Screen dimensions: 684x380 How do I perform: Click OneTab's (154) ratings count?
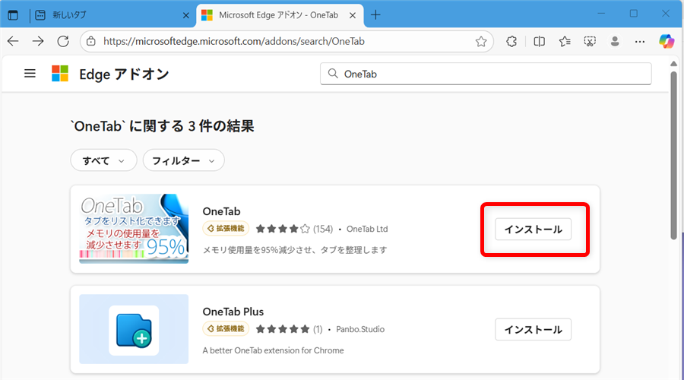(323, 229)
